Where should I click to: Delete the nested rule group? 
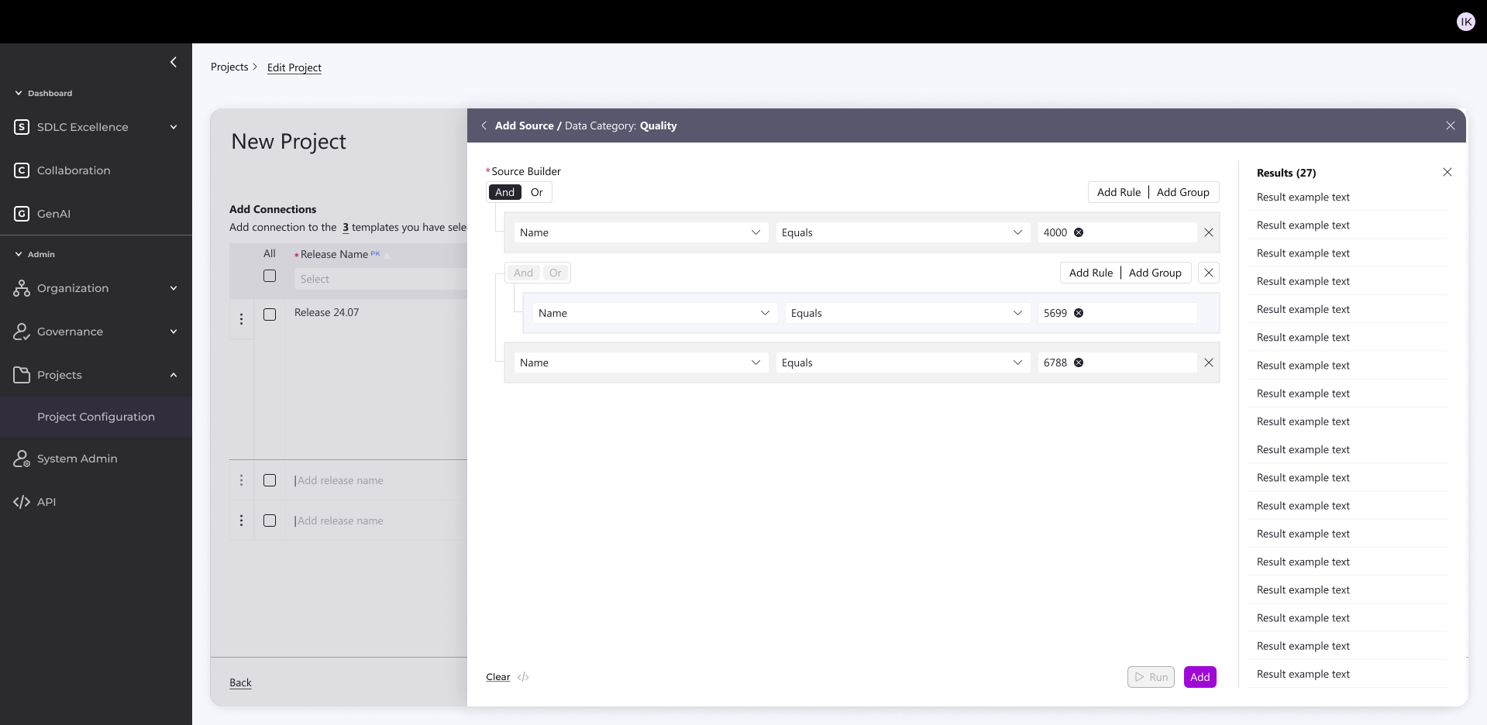[x=1208, y=273]
